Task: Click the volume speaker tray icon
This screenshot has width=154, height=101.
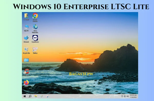Action: coord(128,96)
